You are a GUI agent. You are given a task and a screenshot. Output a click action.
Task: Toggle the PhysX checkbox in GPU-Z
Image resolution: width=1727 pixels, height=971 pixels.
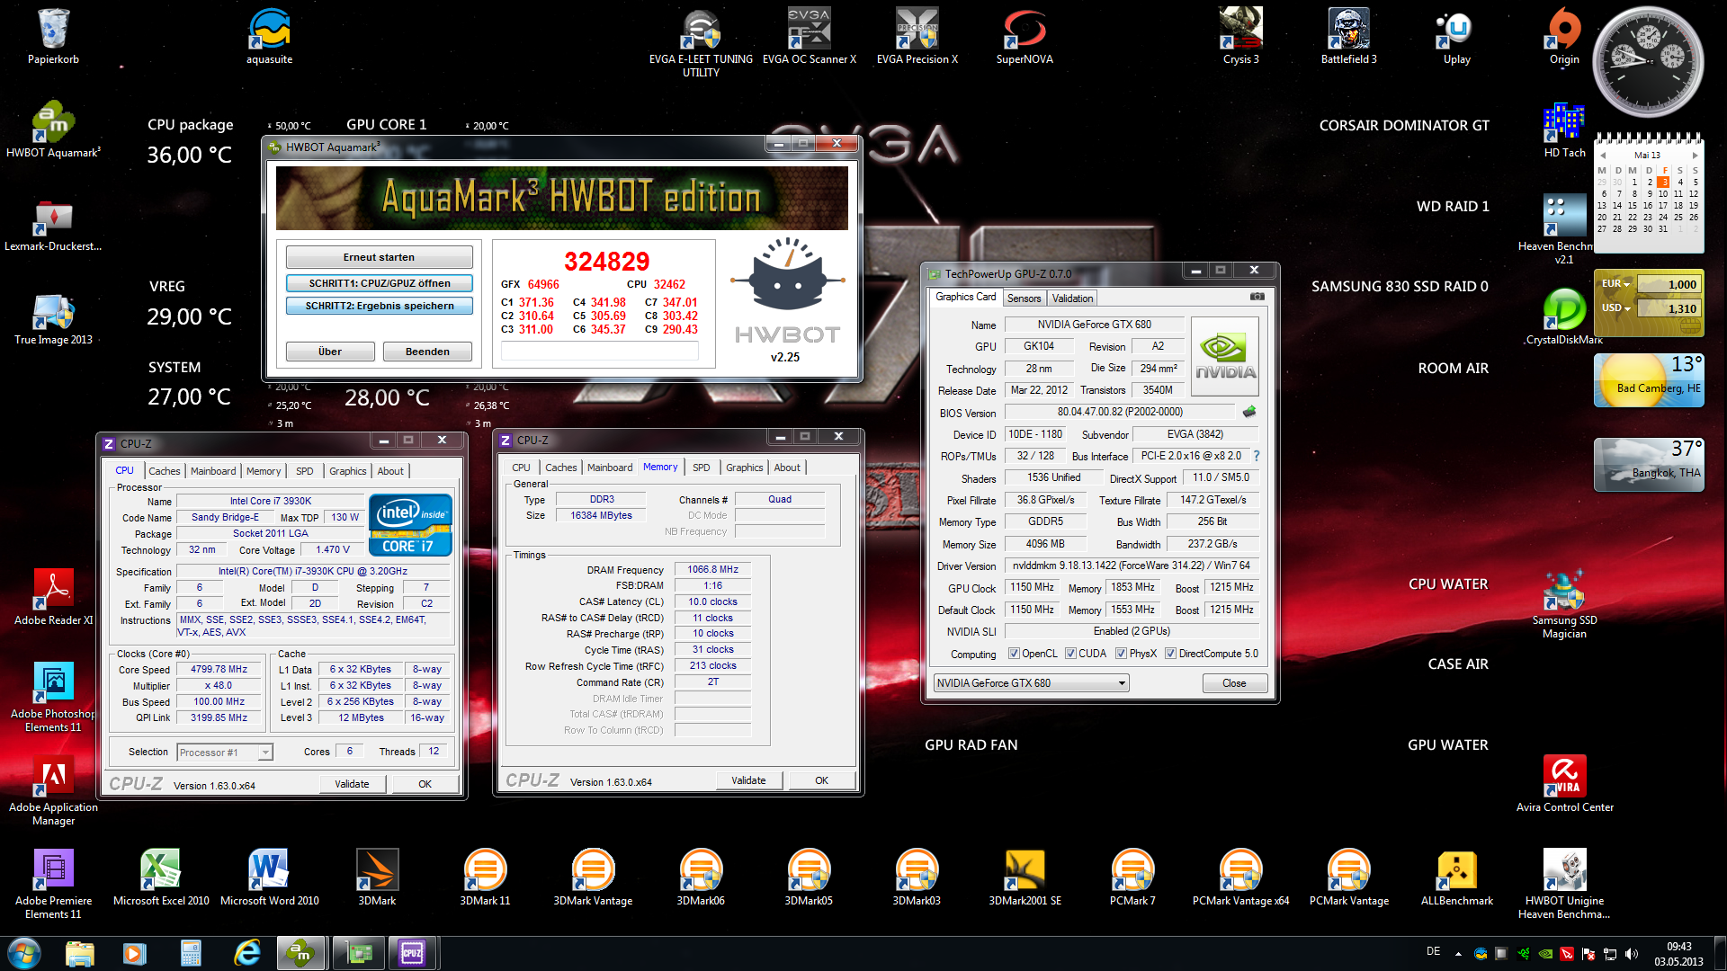pyautogui.click(x=1121, y=654)
